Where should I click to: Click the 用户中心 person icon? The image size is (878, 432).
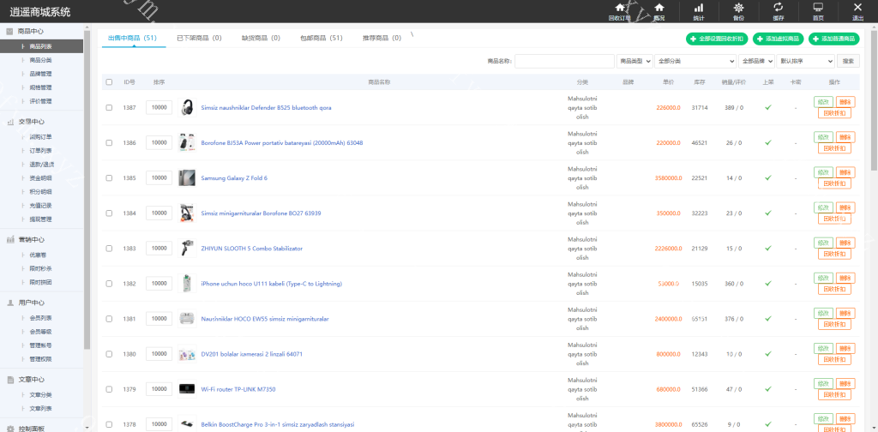point(10,303)
